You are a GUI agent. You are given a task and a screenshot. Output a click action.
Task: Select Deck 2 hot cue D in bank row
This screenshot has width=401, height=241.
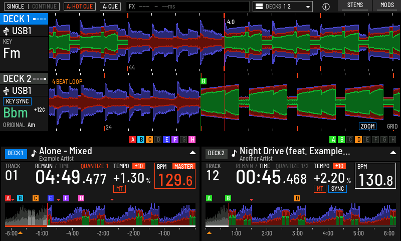click(x=358, y=140)
